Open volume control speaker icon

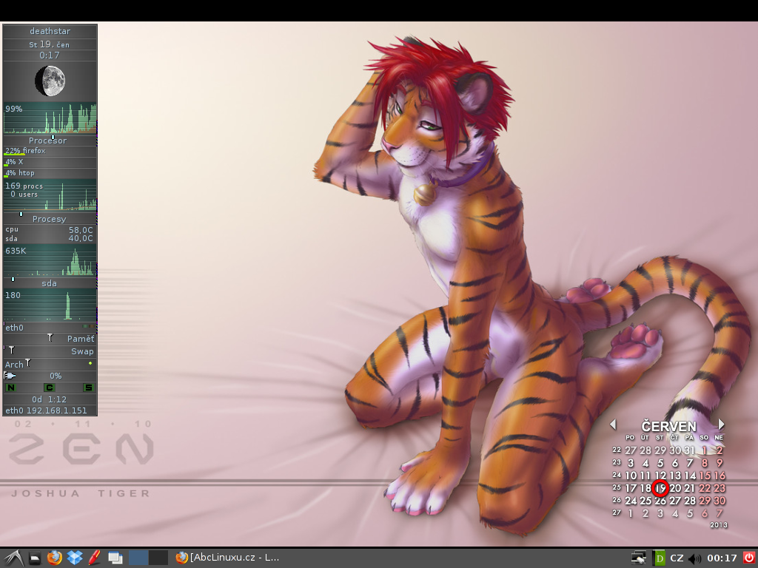pyautogui.click(x=694, y=559)
